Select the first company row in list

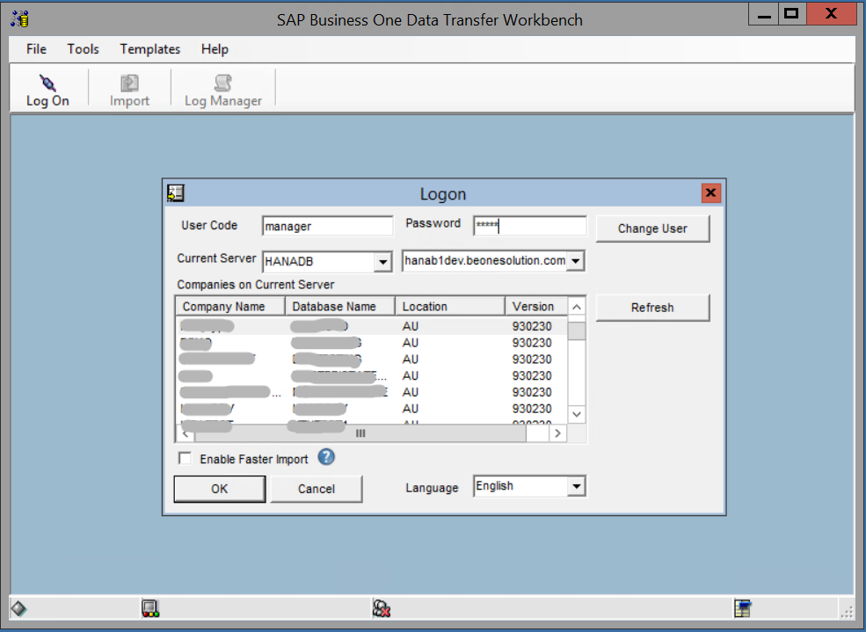pyautogui.click(x=372, y=326)
